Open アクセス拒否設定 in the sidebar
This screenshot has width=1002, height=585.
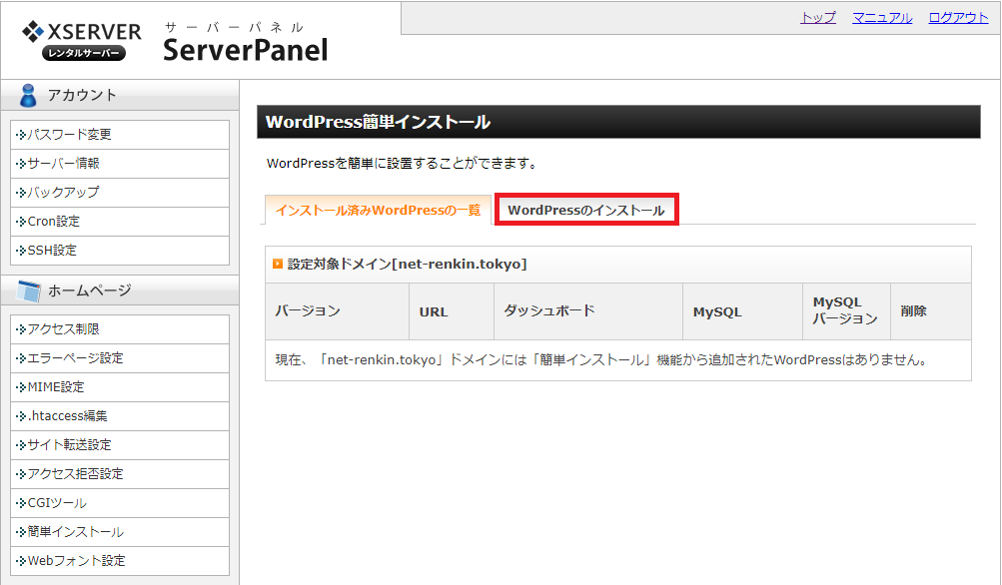120,474
